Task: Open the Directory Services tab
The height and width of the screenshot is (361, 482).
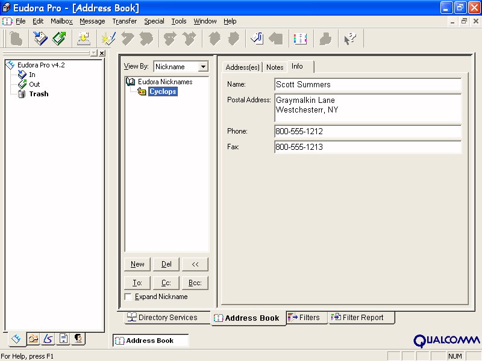Action: (x=167, y=318)
